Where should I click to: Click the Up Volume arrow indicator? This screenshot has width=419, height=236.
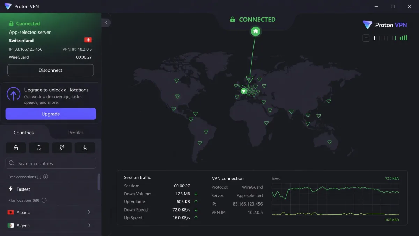point(196,202)
